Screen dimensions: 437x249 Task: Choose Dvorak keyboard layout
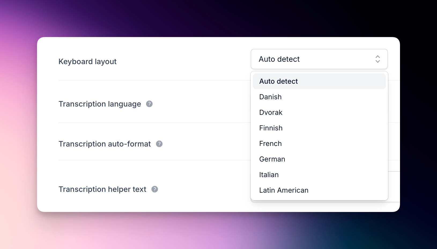pos(319,112)
